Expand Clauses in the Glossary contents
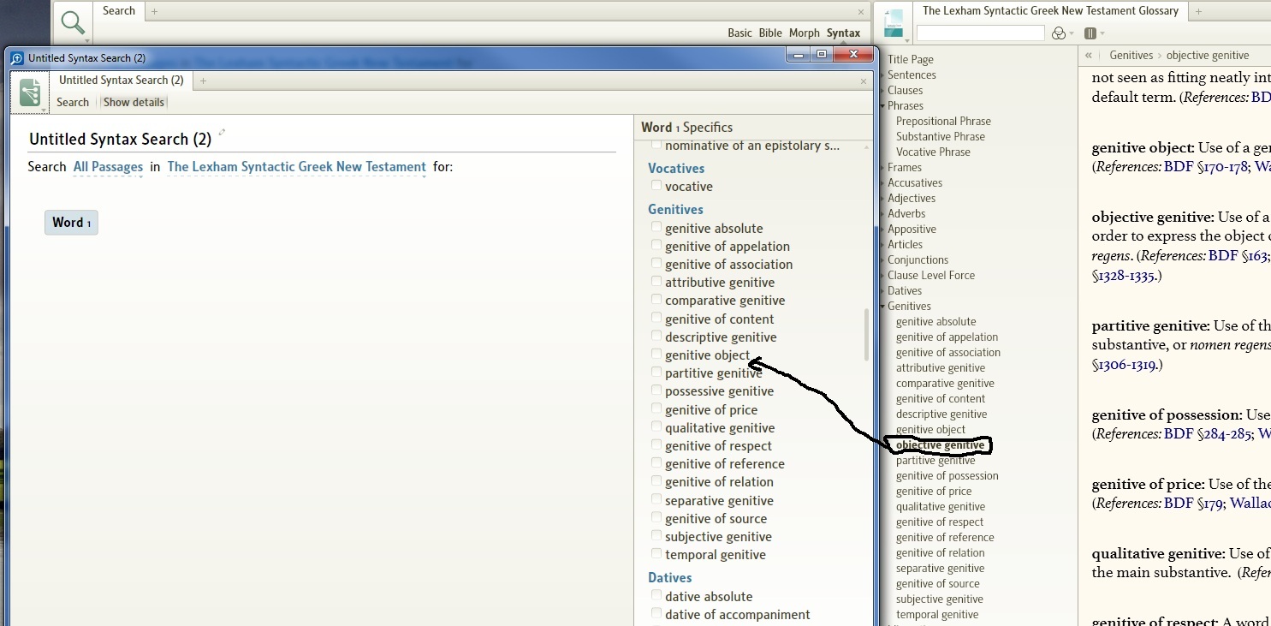Screen dimensions: 1271x626 tap(882, 91)
